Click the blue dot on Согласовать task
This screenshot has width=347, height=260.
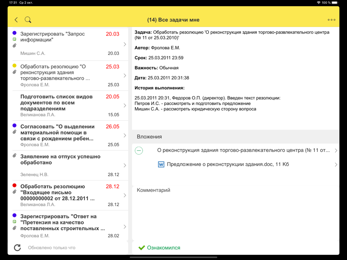[x=14, y=125]
